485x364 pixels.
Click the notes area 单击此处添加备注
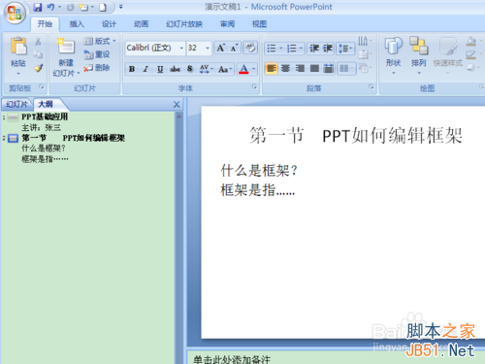(x=232, y=359)
